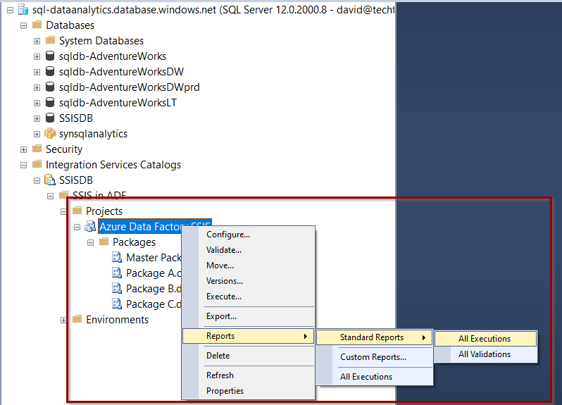Viewport: 562px width, 405px height.
Task: Click the sqldb-AdventureWorksLT database icon
Action: [50, 103]
